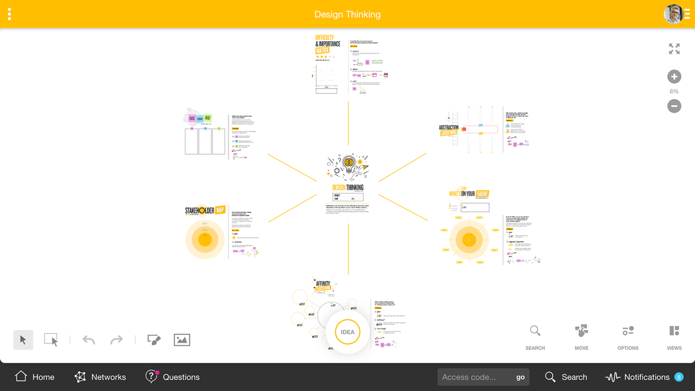The width and height of the screenshot is (695, 391).
Task: Zoom out on the canvas
Action: (674, 105)
